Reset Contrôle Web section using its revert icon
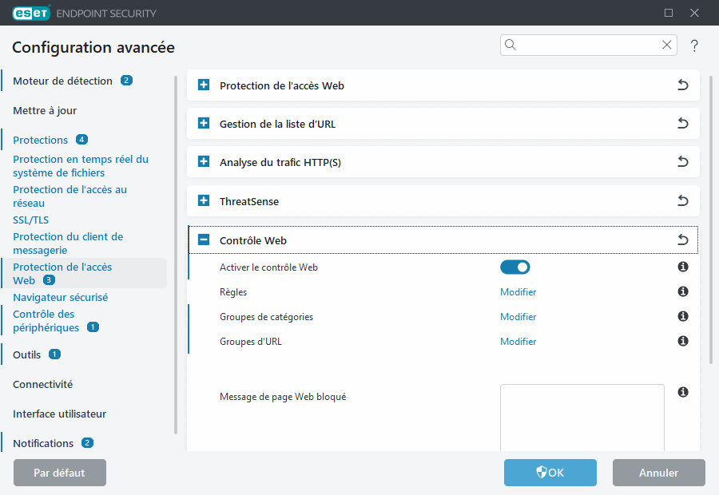Screen dimensions: 719x495 [682, 239]
